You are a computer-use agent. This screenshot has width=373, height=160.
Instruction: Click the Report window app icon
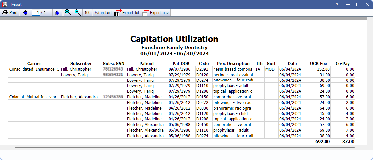click(x=5, y=4)
